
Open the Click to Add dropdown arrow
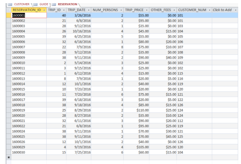[x=236, y=10]
